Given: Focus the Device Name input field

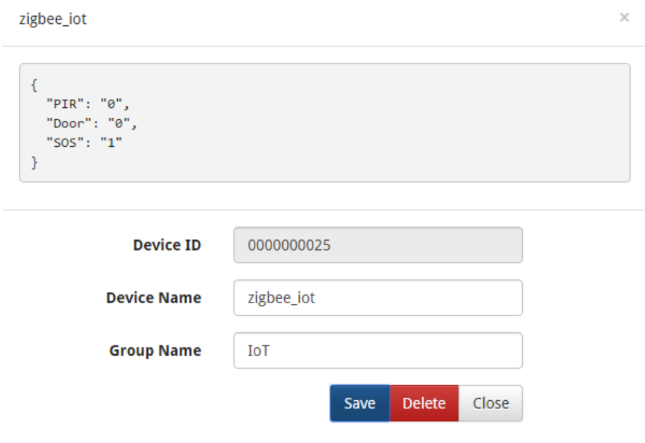Looking at the screenshot, I should 378,297.
